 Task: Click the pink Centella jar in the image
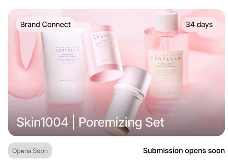103,52
